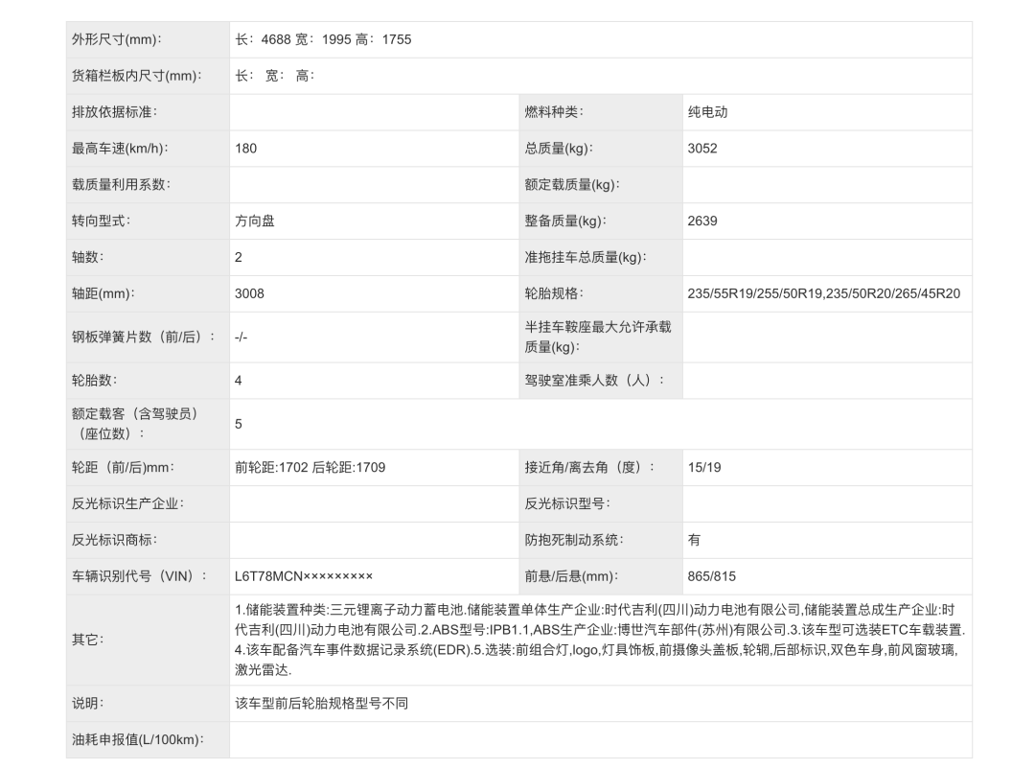
Task: Select the 货箱栏板内尺寸 label cell
Action: [x=136, y=76]
